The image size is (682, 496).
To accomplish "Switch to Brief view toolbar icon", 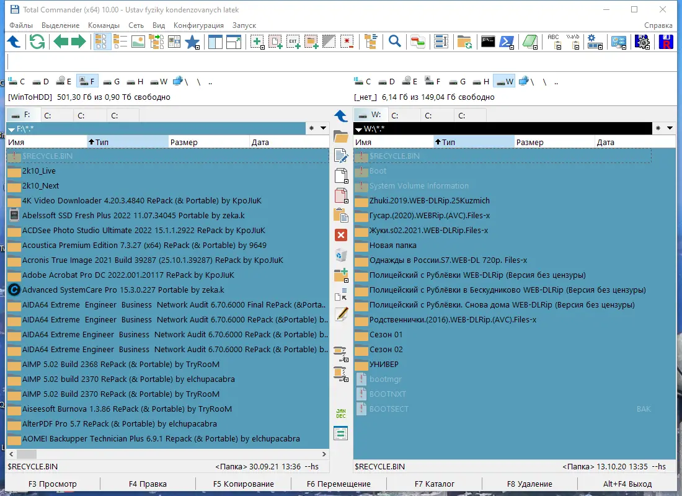I will (x=102, y=42).
